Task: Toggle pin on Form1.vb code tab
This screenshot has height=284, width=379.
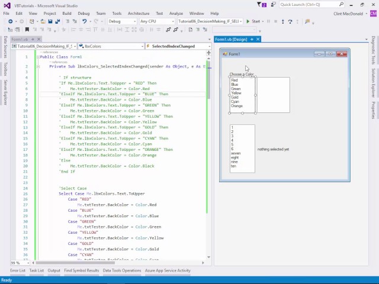Action: point(33,39)
